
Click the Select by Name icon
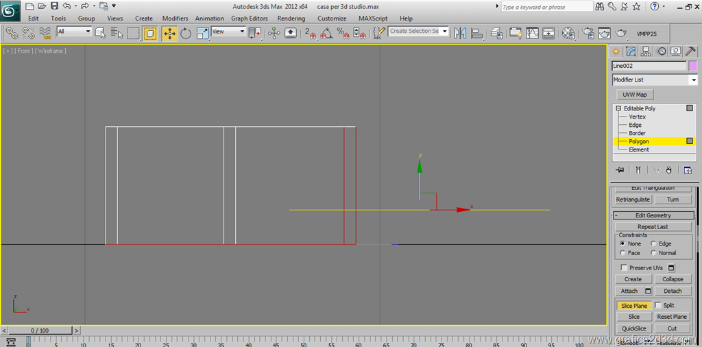(x=116, y=33)
